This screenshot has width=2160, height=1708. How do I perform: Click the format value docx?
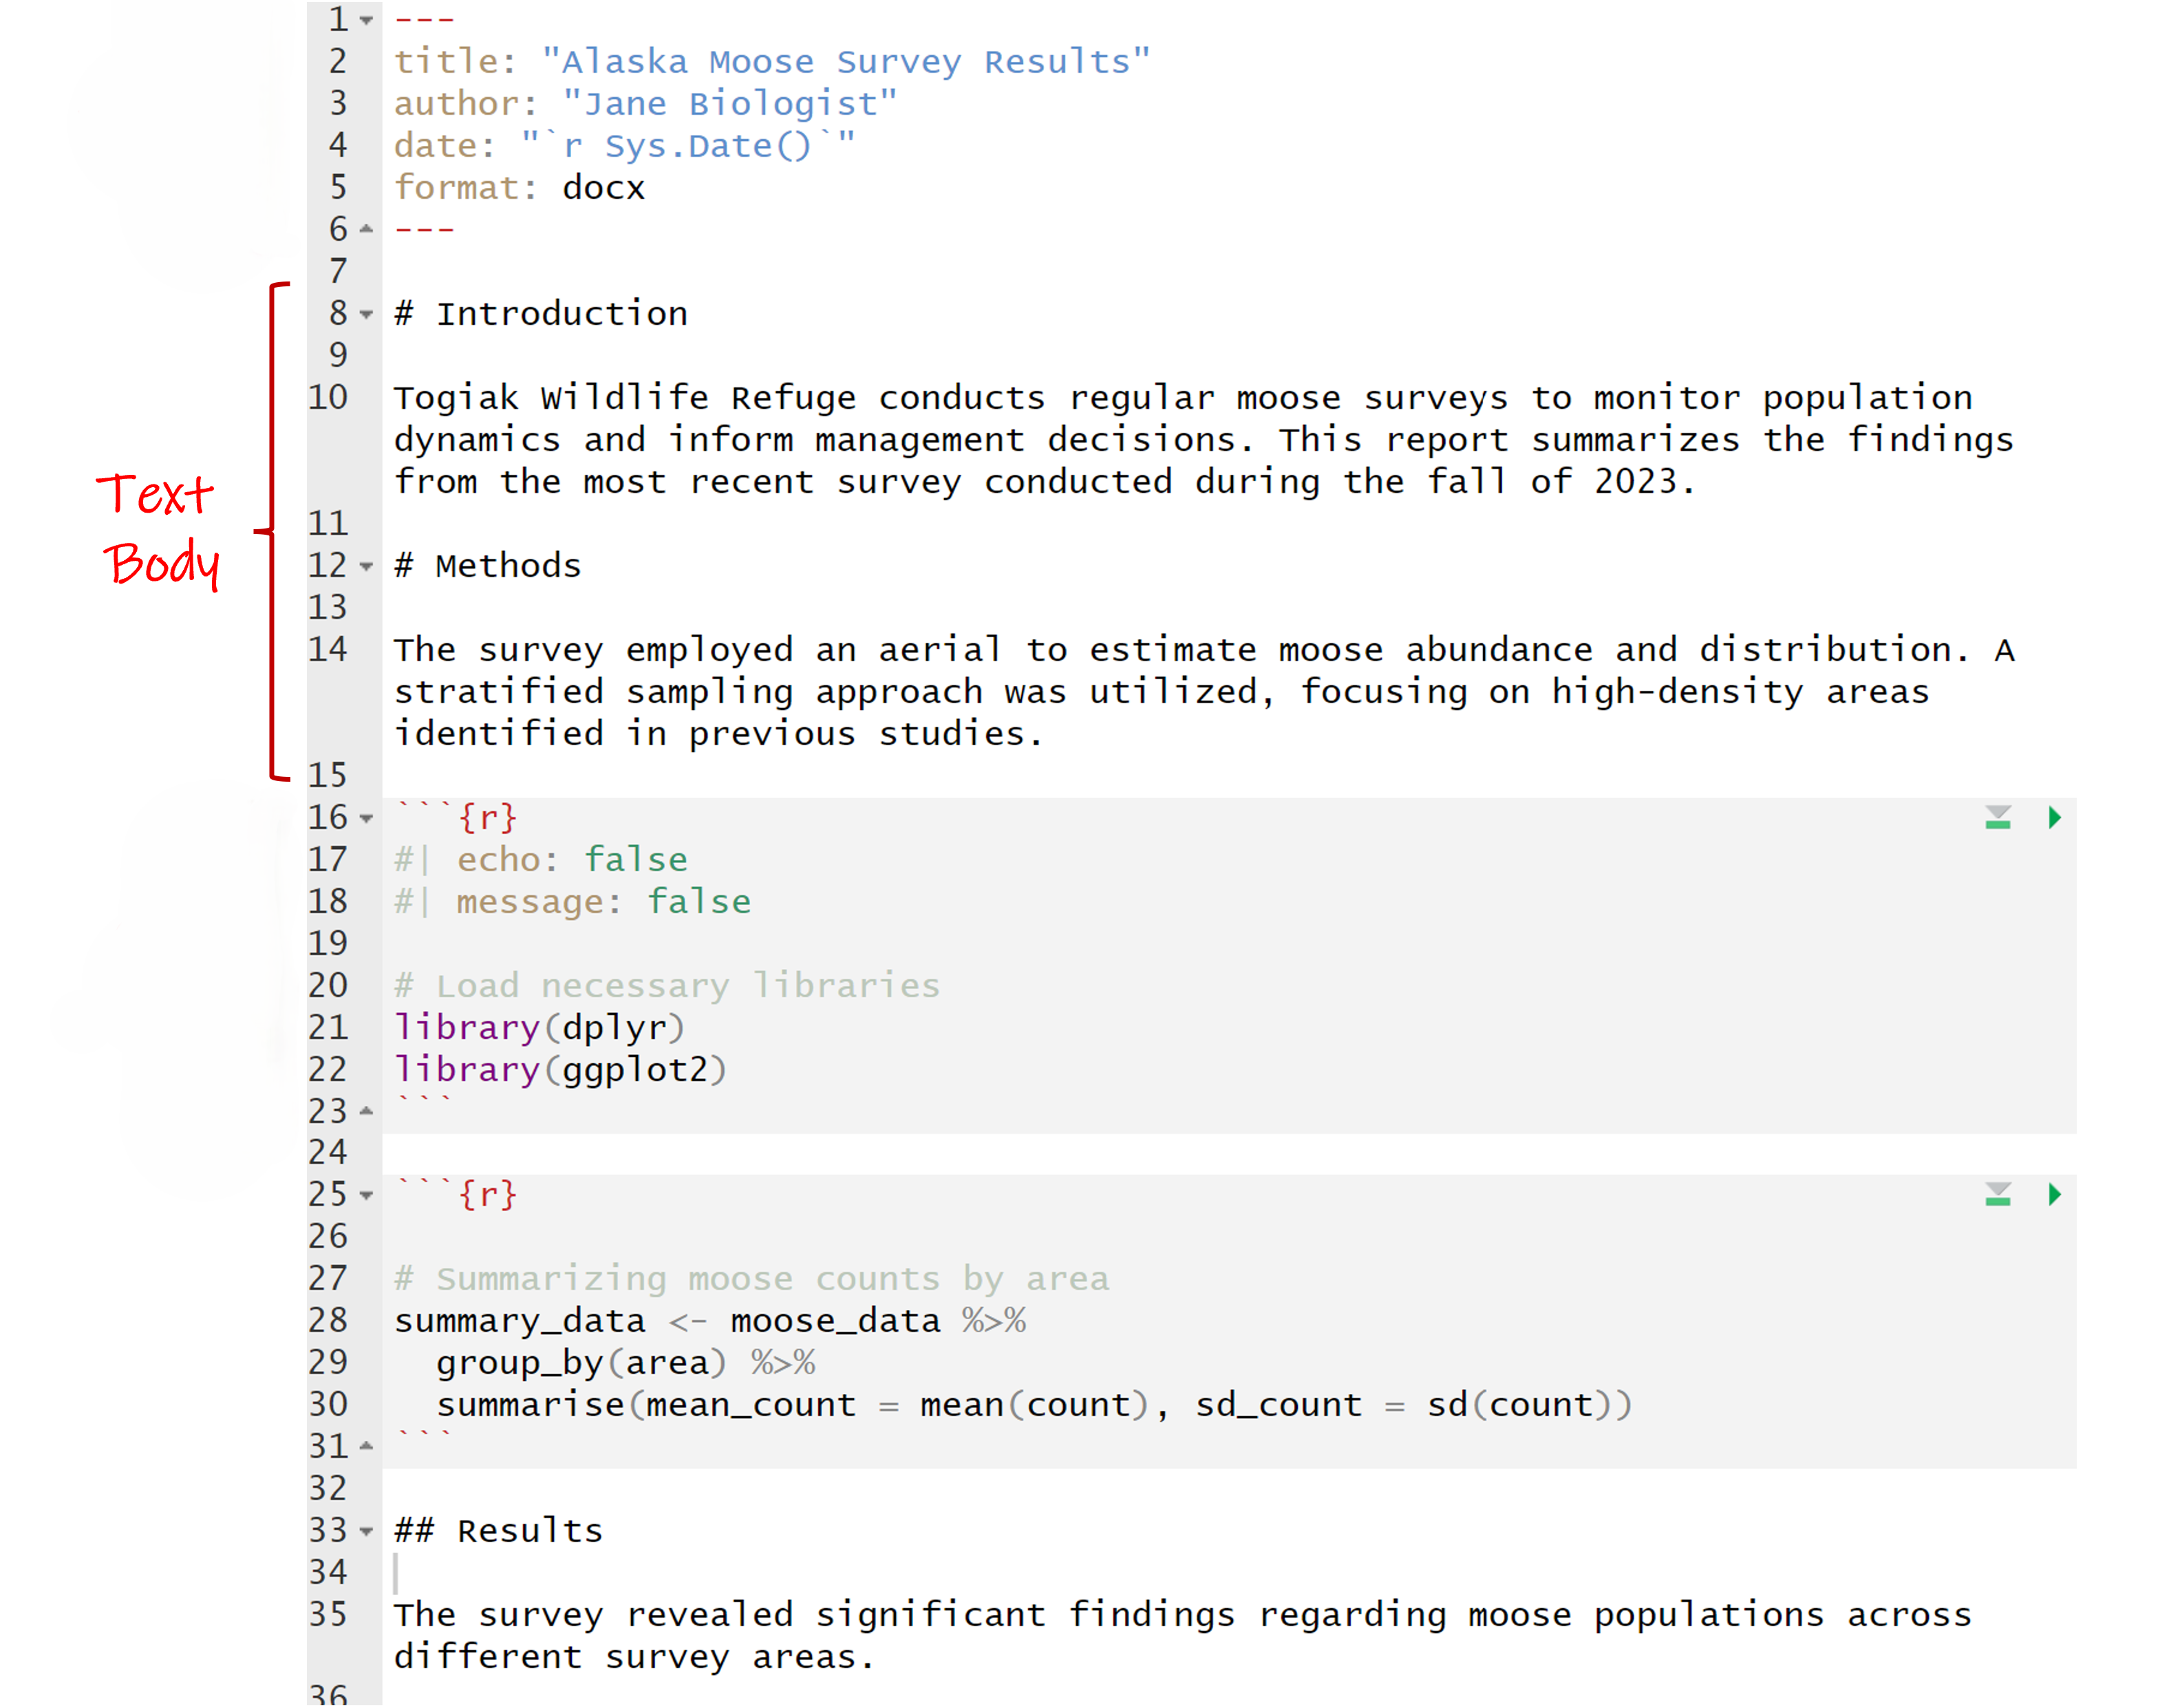(x=603, y=188)
